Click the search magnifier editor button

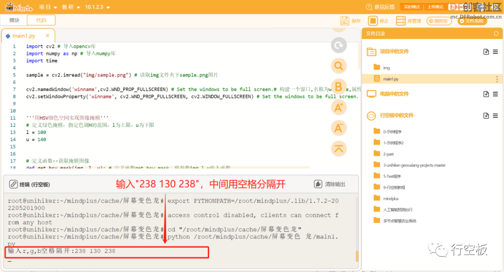[339, 66]
